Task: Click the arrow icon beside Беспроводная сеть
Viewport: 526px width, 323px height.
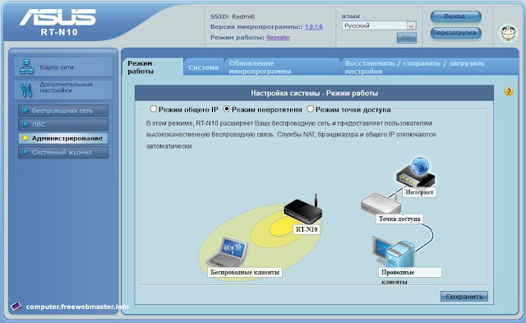Action: tap(25, 110)
